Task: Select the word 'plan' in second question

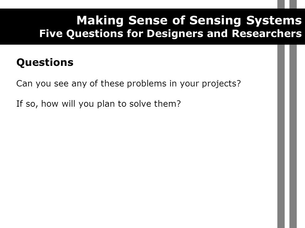Action: coord(106,104)
